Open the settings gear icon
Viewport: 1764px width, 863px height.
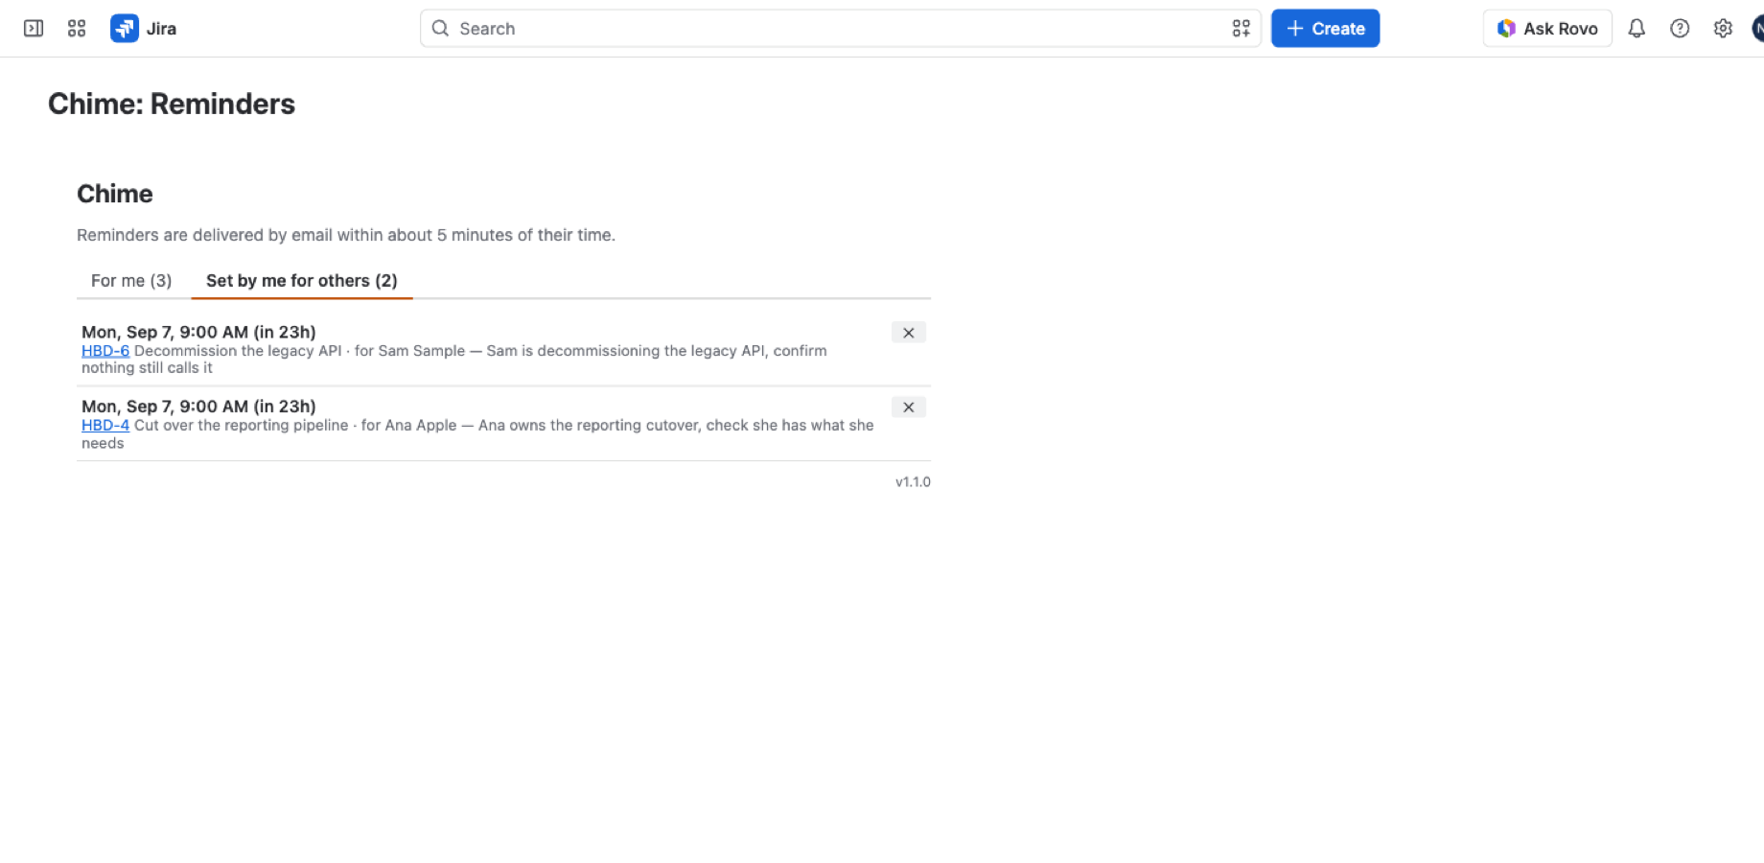pyautogui.click(x=1723, y=29)
